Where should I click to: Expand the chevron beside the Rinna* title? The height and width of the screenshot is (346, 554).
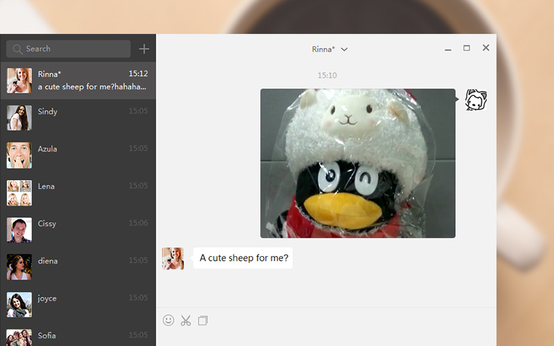pos(344,49)
